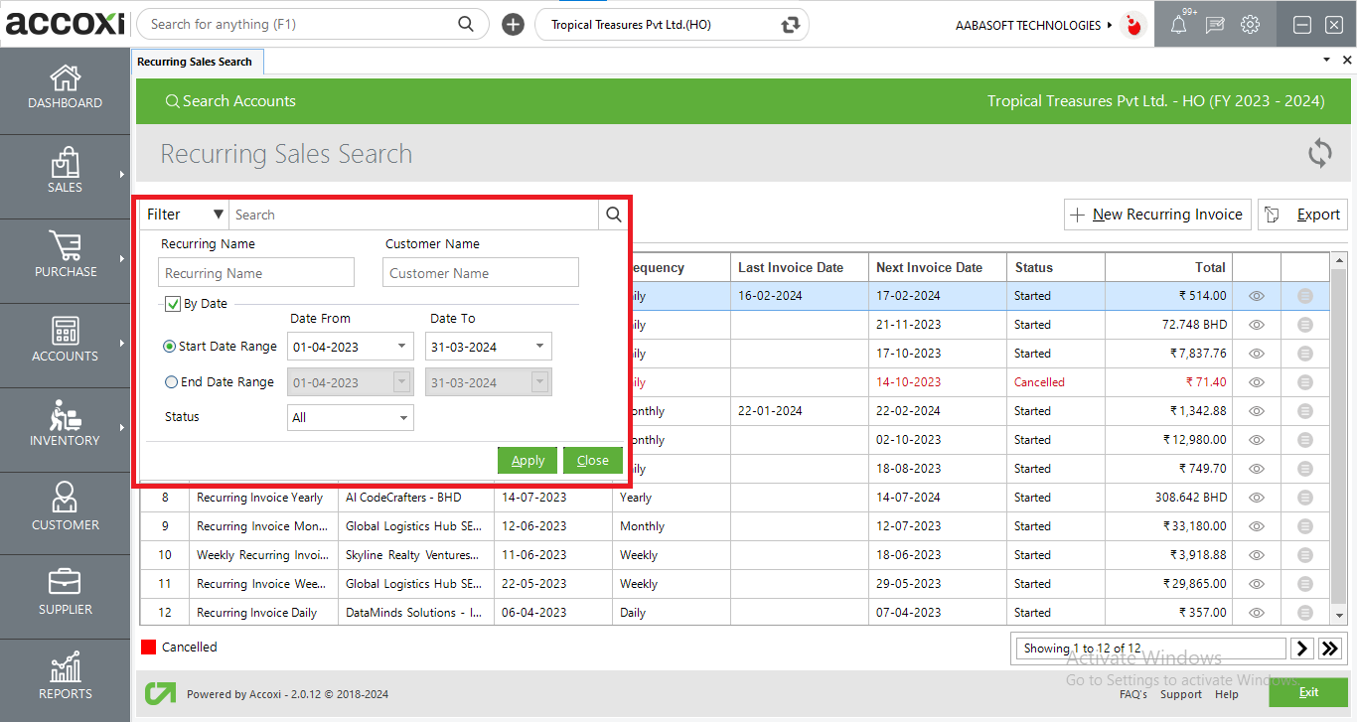1357x722 pixels.
Task: Switch to Recurring Sales Search tab
Action: [x=195, y=62]
